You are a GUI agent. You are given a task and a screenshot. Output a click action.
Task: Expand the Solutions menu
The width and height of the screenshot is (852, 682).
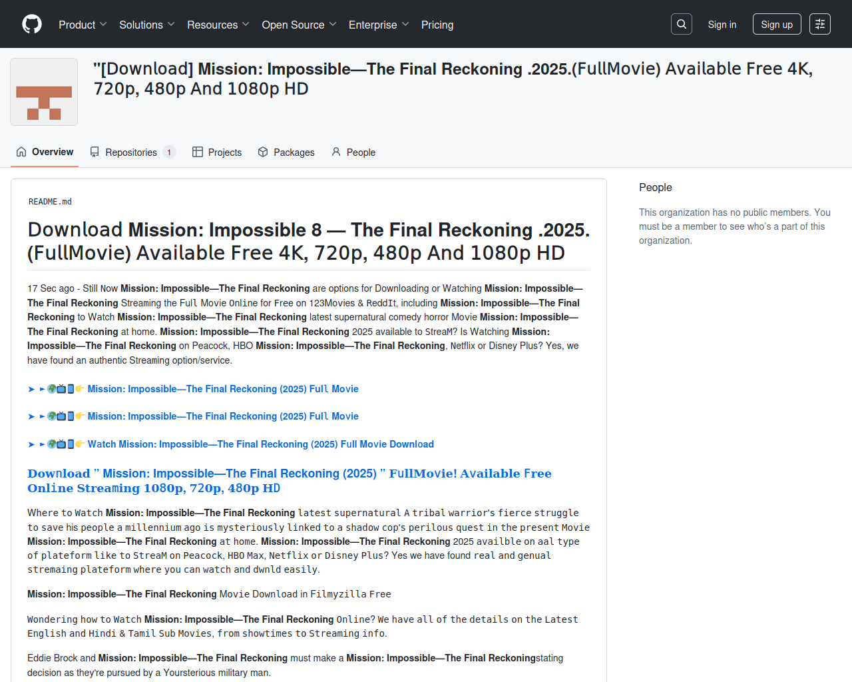(147, 25)
